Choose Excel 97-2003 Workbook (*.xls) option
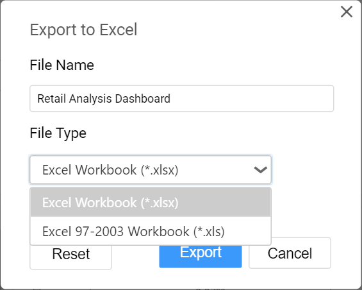Screen dimensions: 362x290 coord(151,231)
